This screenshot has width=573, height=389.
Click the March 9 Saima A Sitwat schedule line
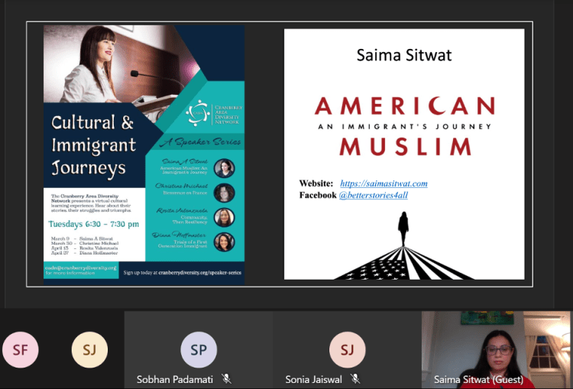pyautogui.click(x=82, y=238)
